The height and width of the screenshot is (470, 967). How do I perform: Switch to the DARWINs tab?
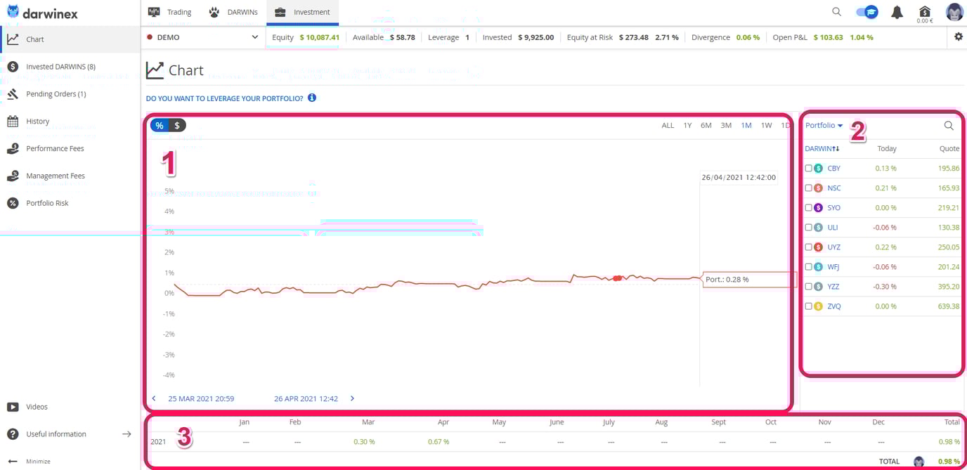[x=234, y=12]
